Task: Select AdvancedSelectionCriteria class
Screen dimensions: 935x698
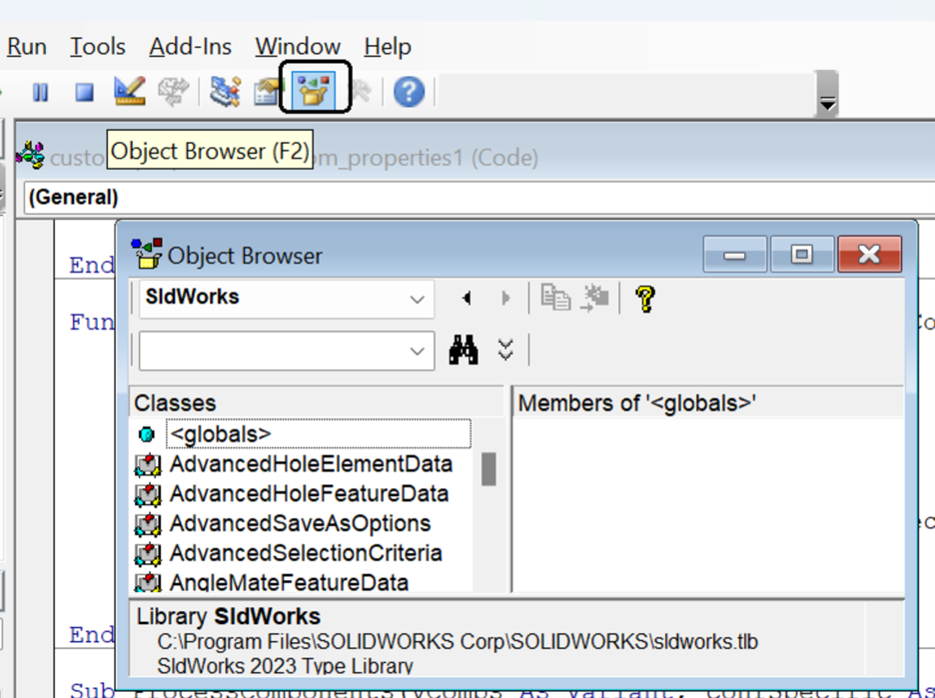Action: pyautogui.click(x=306, y=553)
